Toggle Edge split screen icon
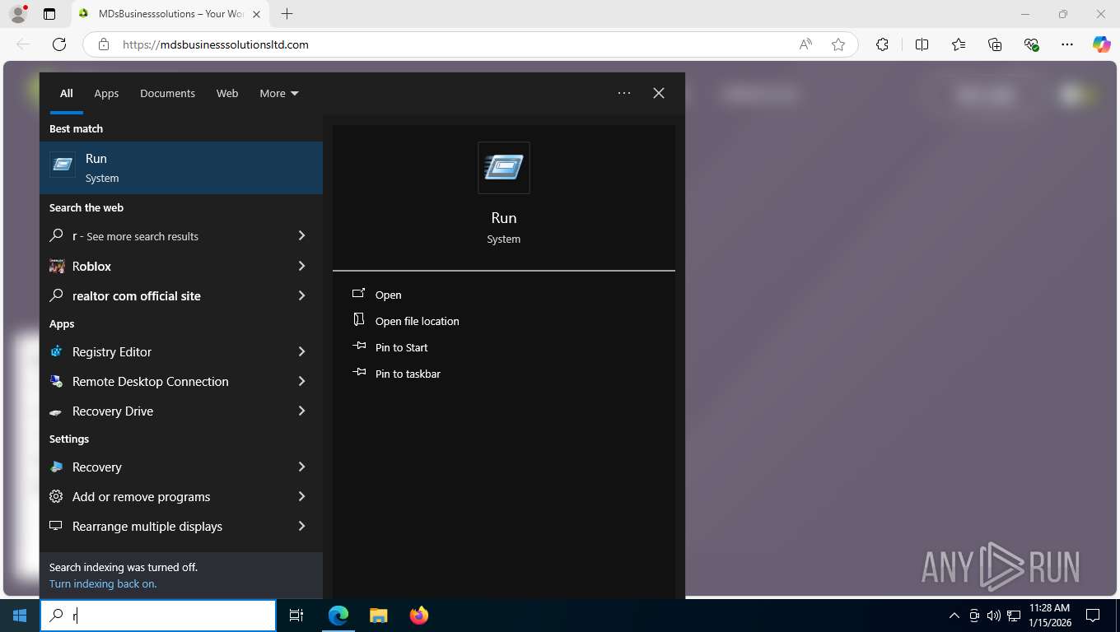1120x632 pixels. click(x=922, y=44)
